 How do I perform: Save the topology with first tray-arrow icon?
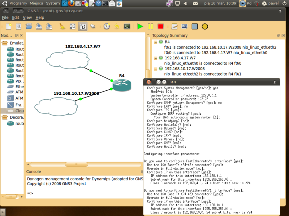tap(39, 26)
